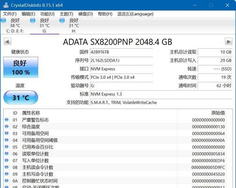Click interface field NVM Express

tap(122, 69)
